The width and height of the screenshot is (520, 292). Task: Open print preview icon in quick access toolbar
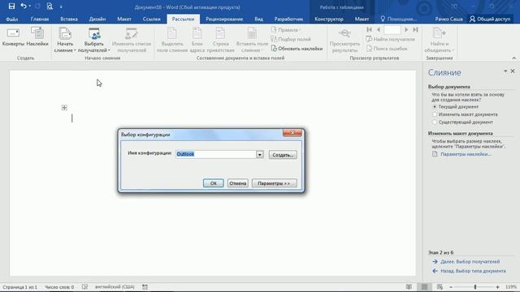pyautogui.click(x=50, y=6)
